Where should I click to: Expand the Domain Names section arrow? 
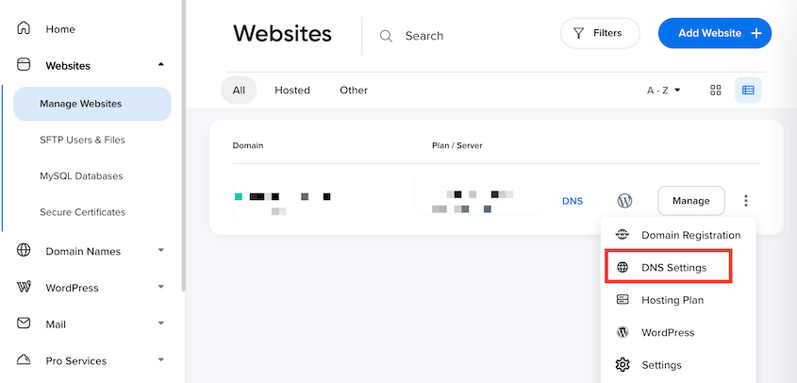(x=161, y=250)
